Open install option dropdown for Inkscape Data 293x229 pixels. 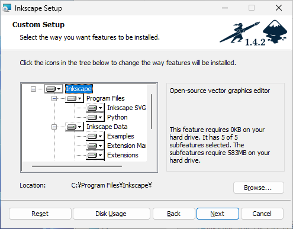click(75, 127)
